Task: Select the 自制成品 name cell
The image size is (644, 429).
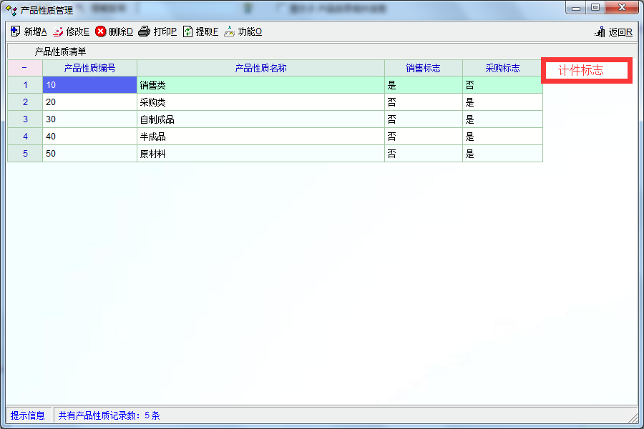Action: [260, 119]
